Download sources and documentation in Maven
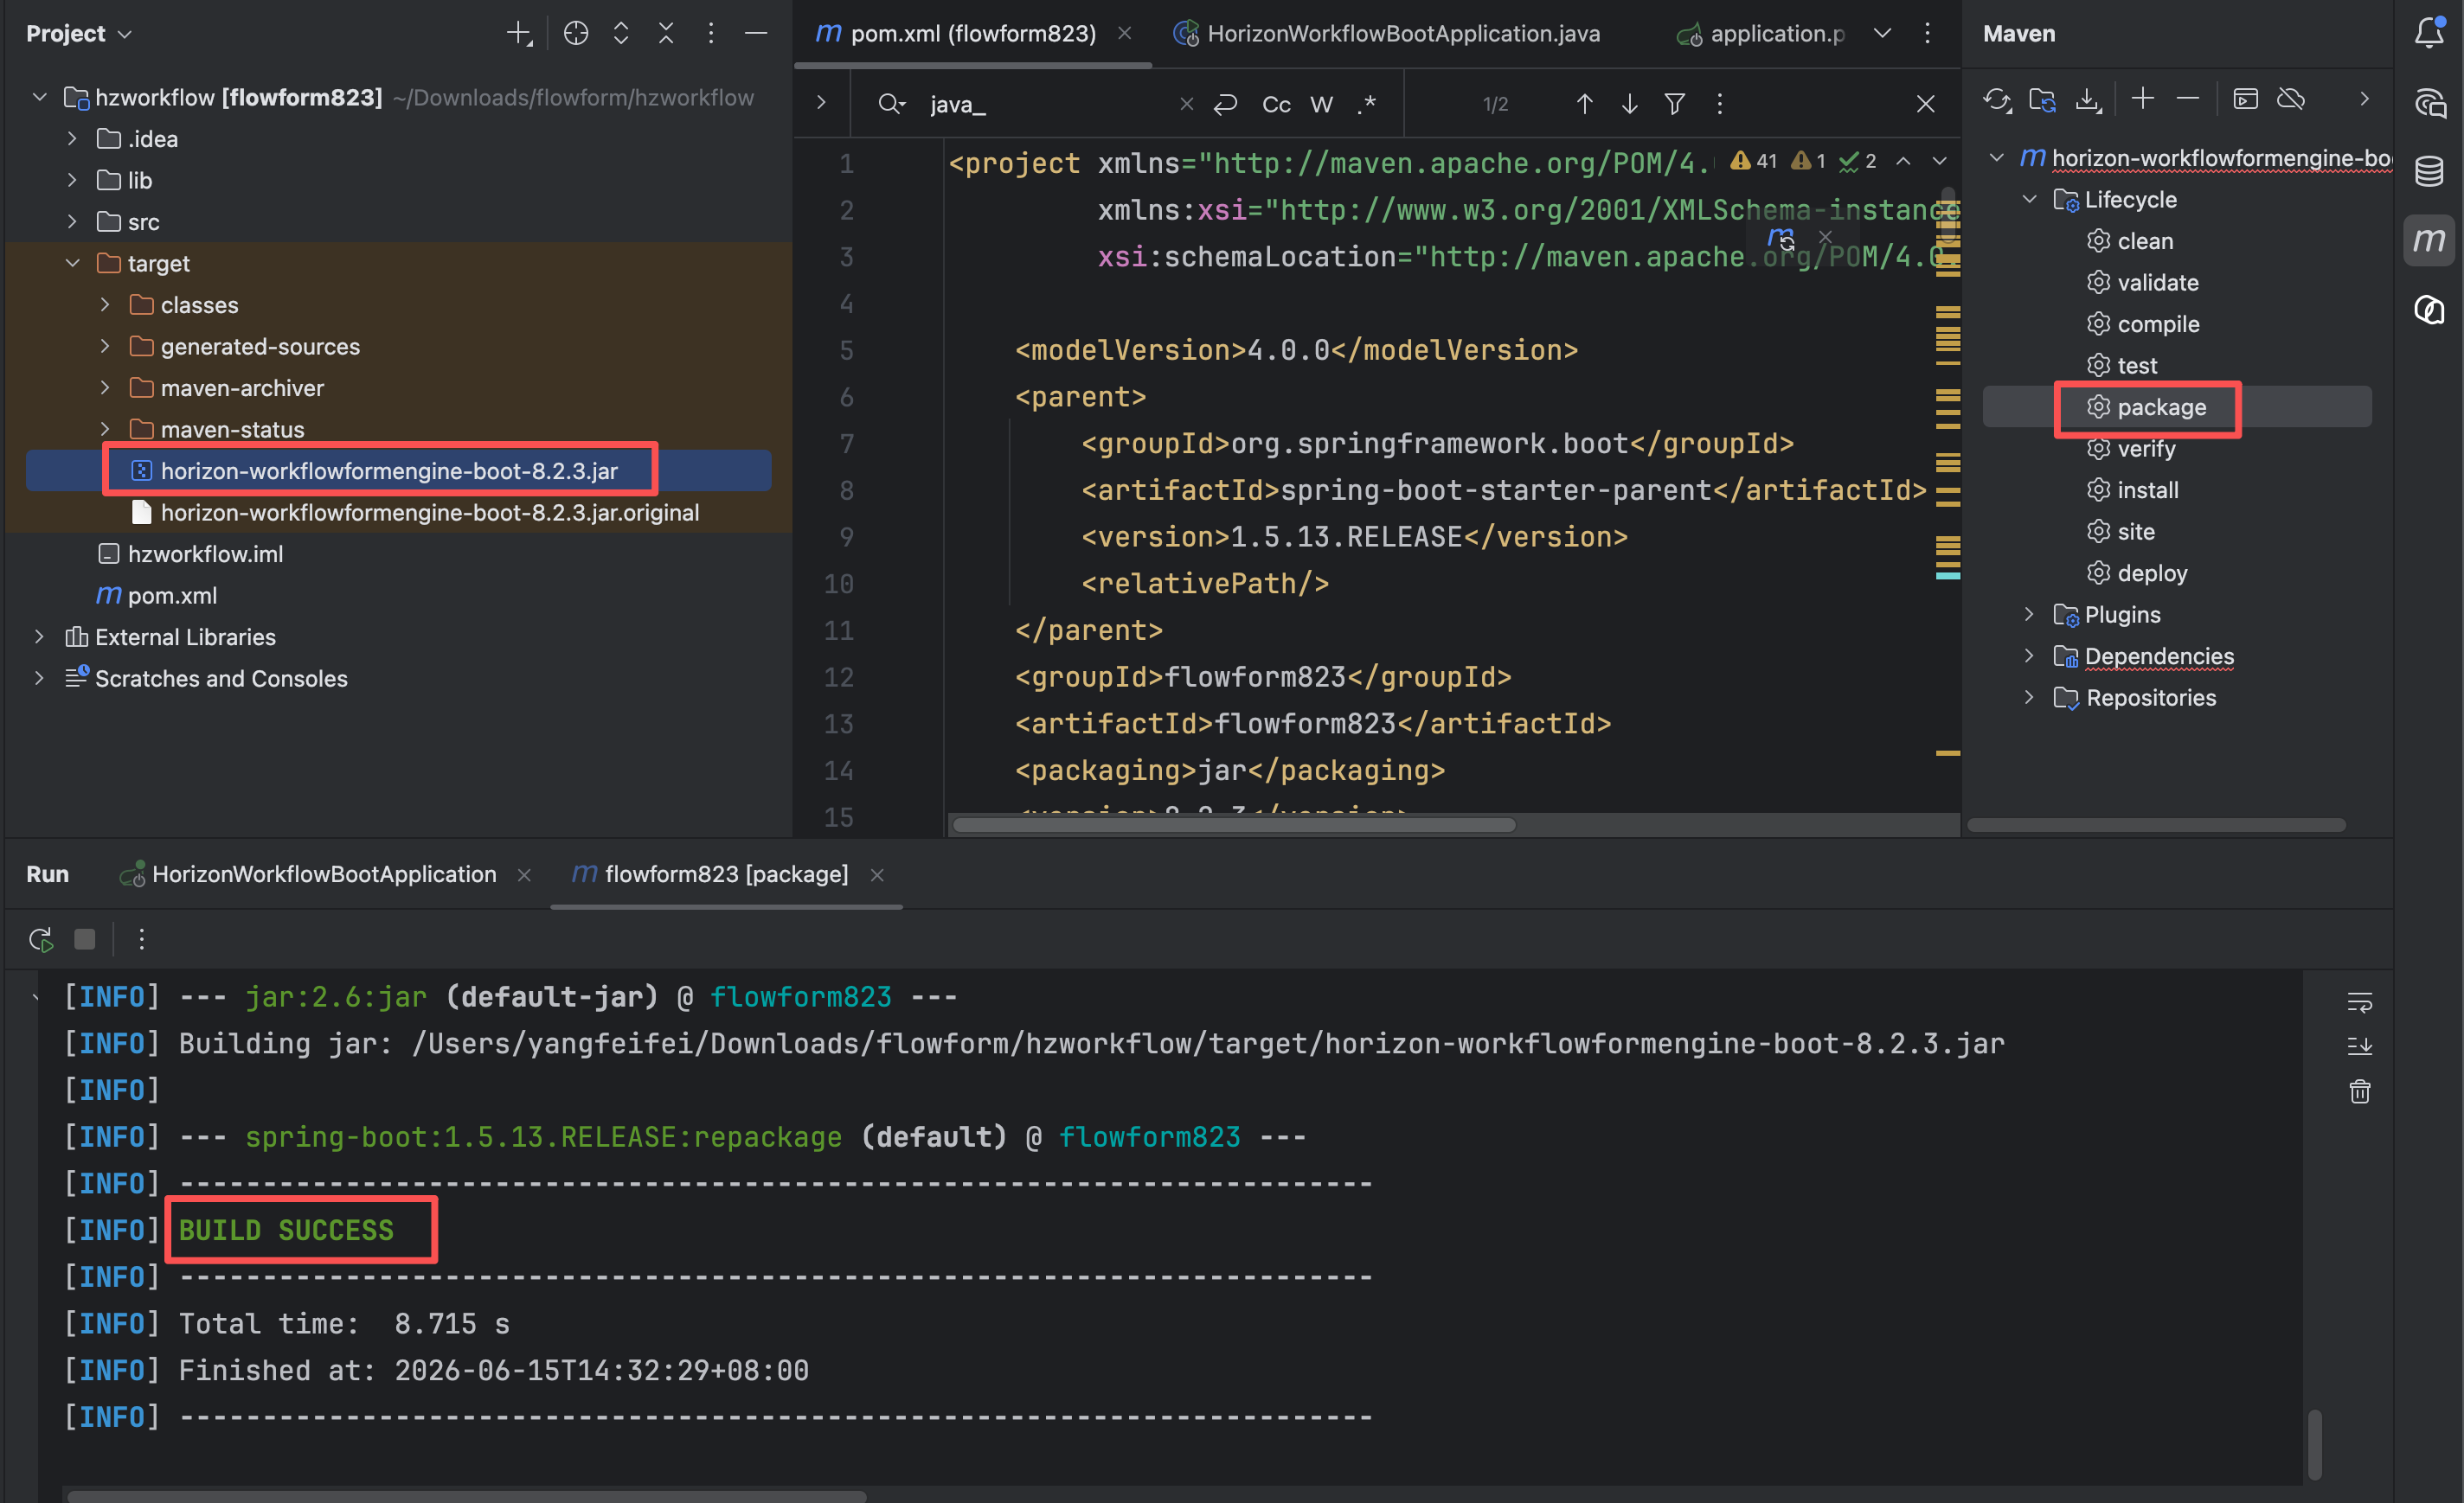2464x1503 pixels. 2088,99
